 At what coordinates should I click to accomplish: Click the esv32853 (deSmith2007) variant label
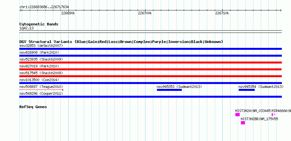pyautogui.click(x=41, y=46)
